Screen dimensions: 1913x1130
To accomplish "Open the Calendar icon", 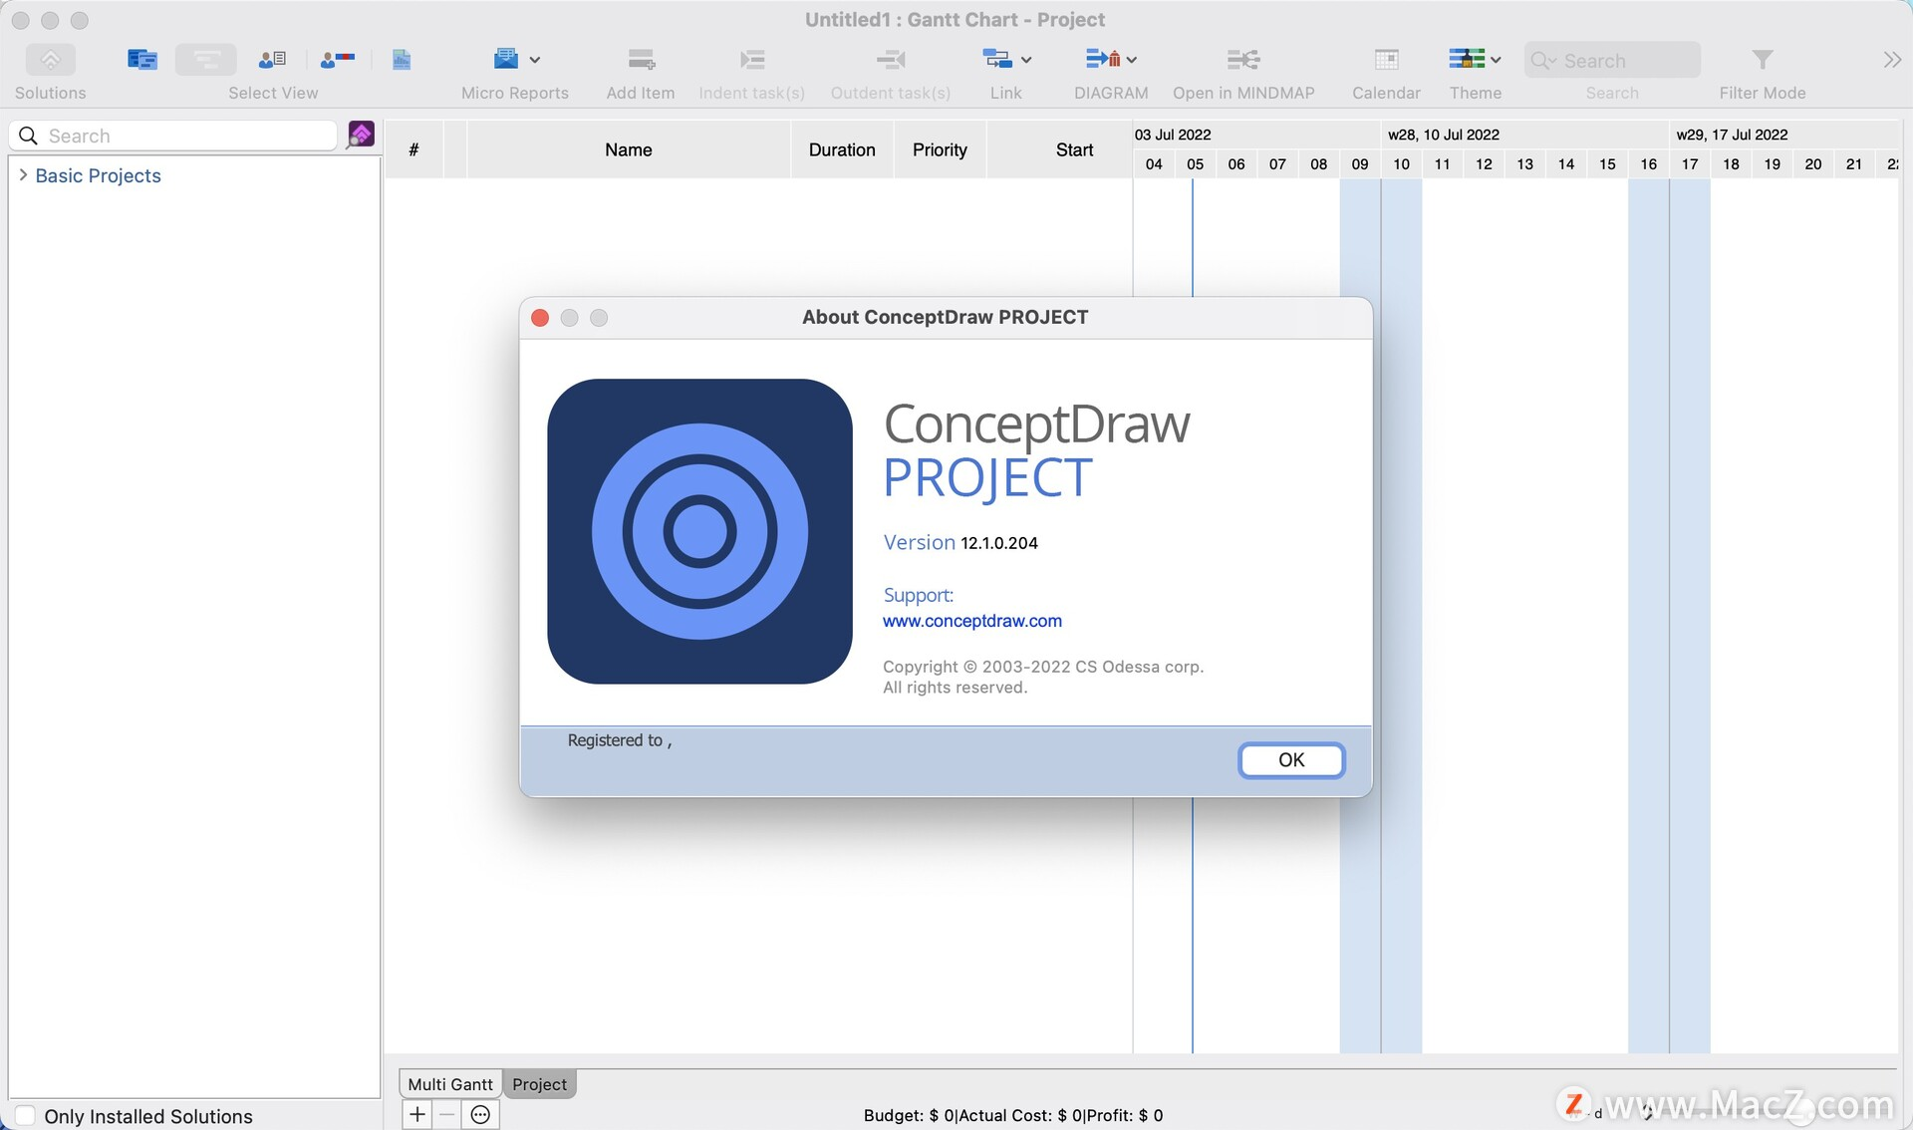I will [1386, 60].
